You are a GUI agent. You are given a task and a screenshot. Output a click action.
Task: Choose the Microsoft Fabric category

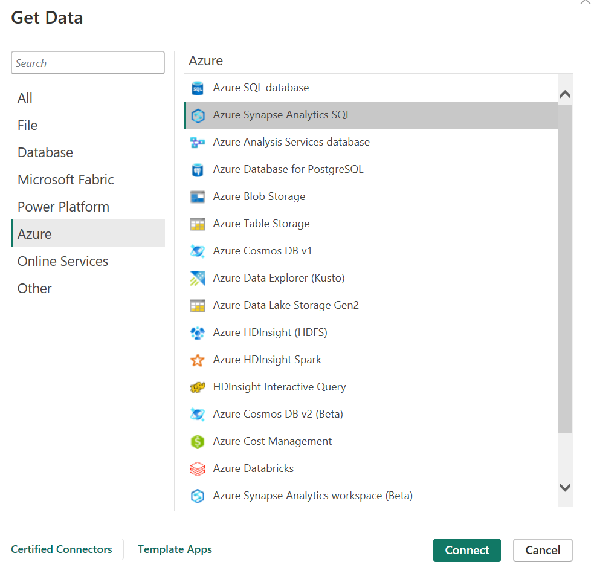tap(88, 180)
